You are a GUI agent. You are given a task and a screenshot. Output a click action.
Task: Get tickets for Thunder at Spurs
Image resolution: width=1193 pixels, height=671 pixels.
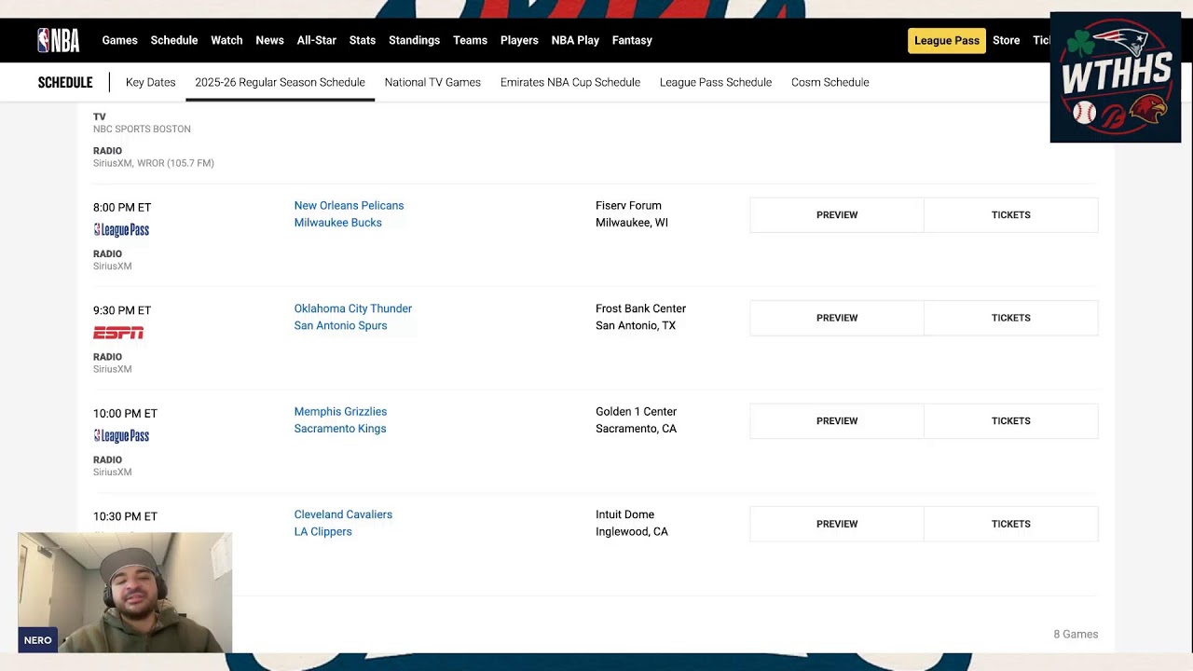tap(1011, 318)
